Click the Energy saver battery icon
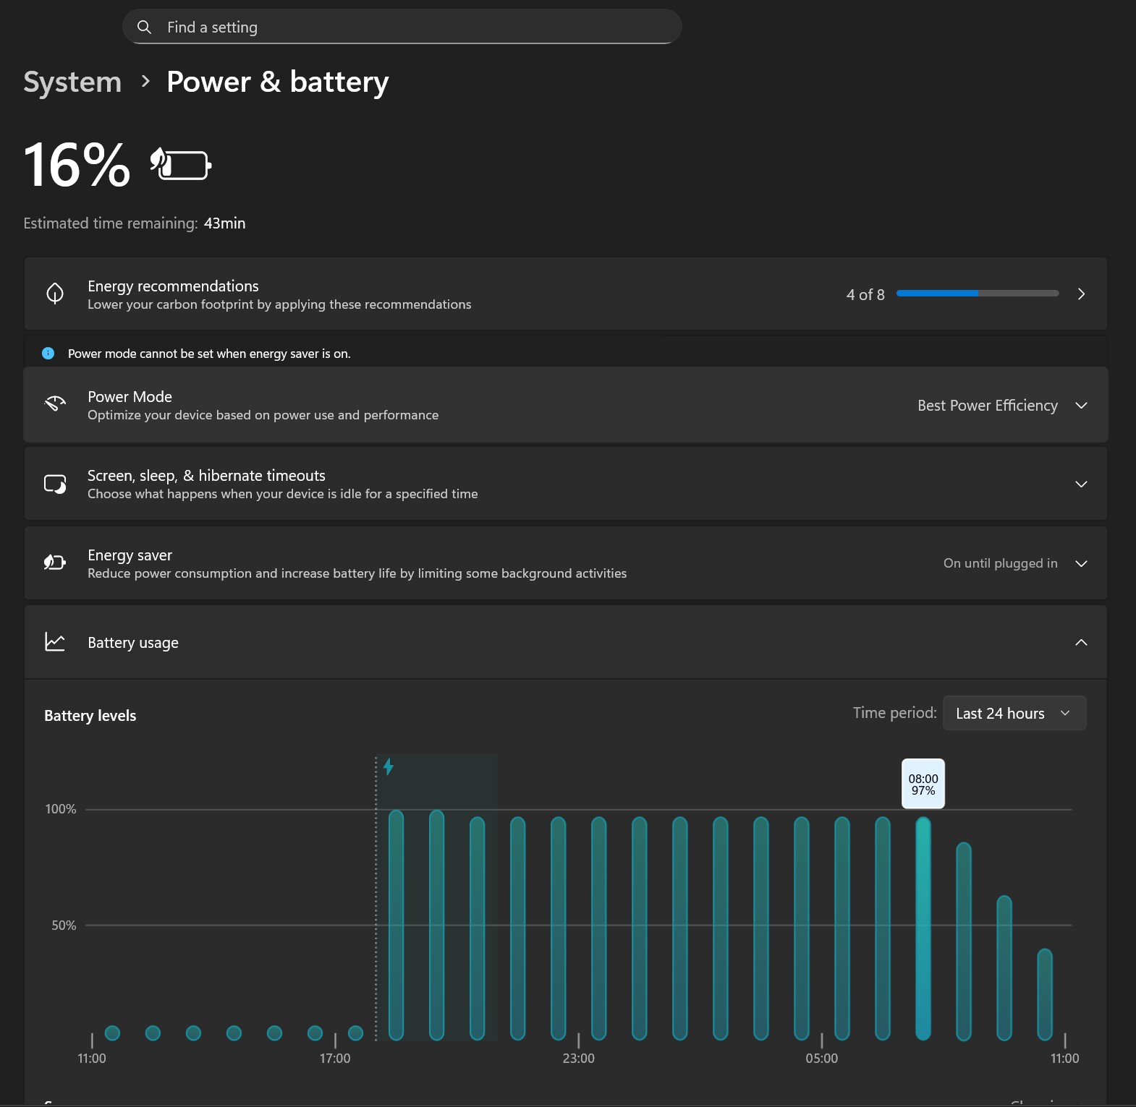Screen dimensions: 1136x1107 (x=55, y=563)
